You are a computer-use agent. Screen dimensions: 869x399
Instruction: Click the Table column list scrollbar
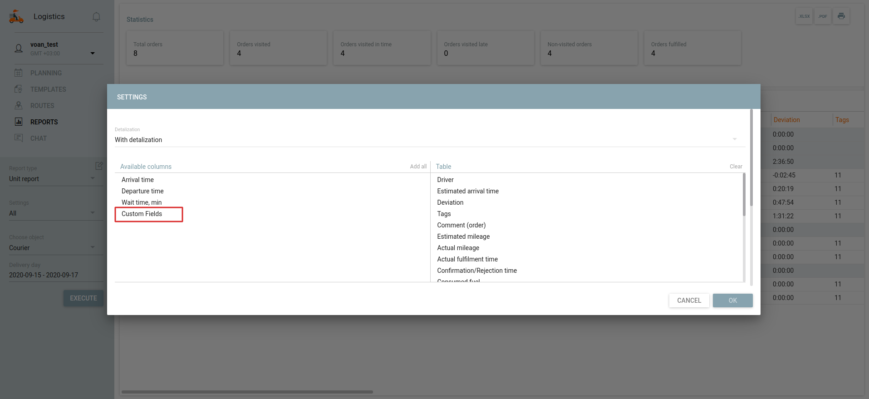[x=744, y=195]
